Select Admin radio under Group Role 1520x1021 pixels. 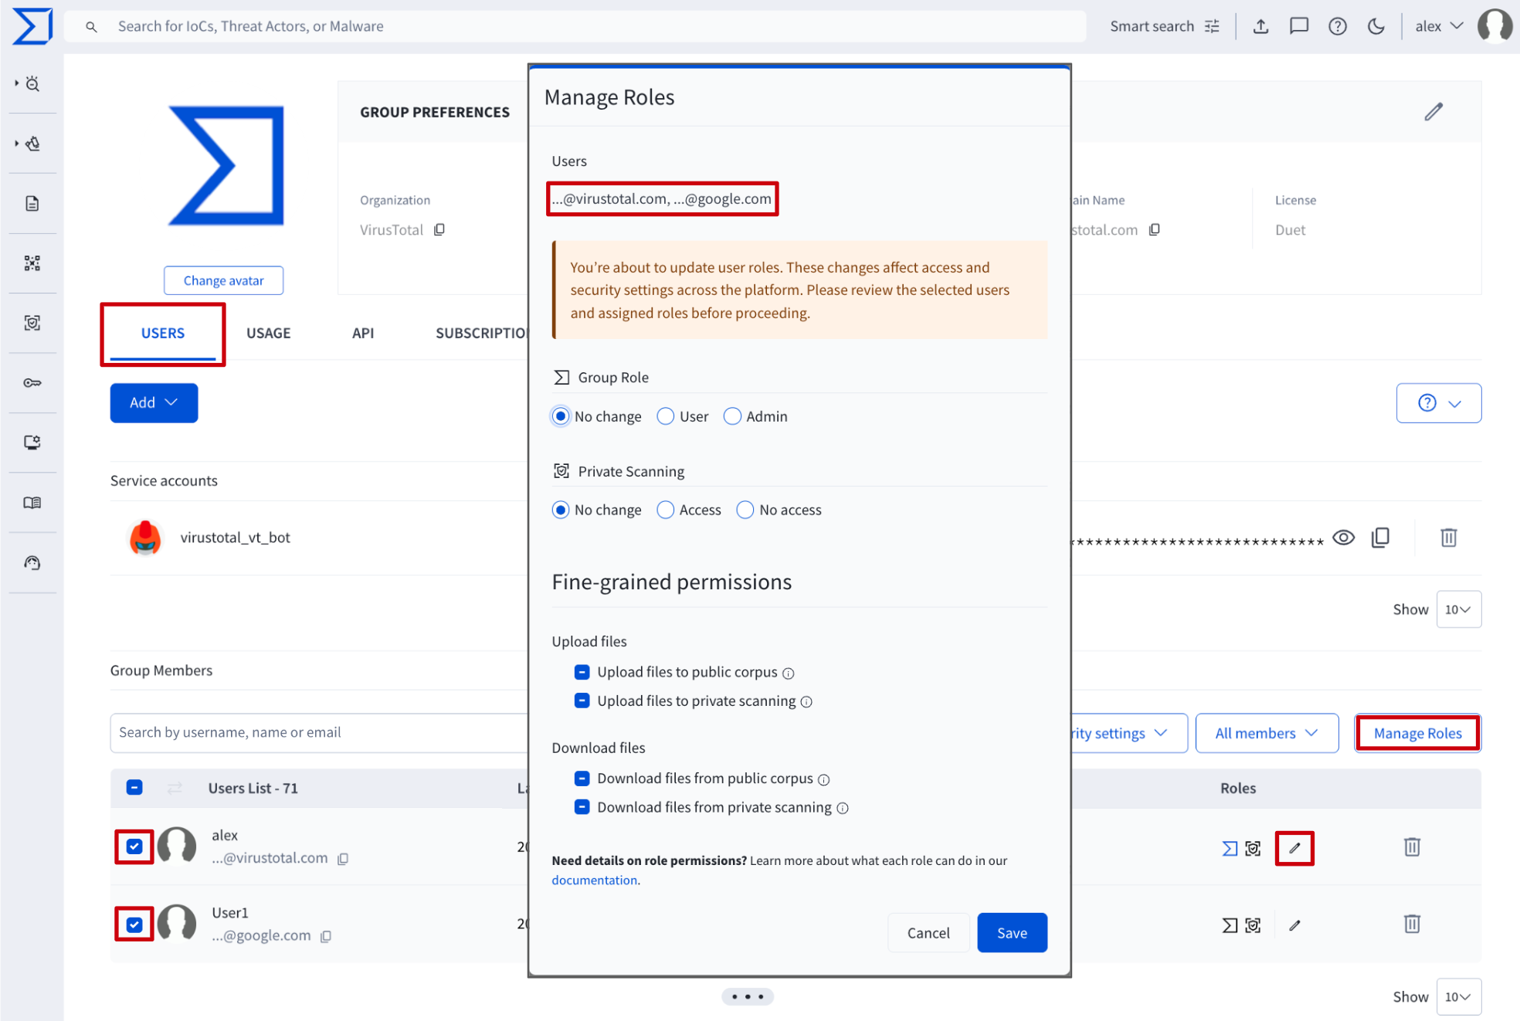(x=732, y=416)
